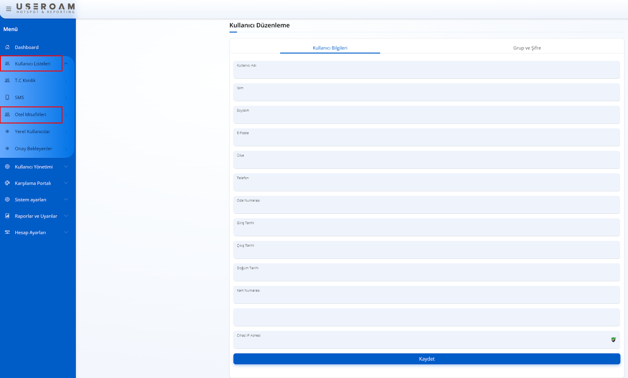
Task: Open the Otel Misafirleri list
Action: pyautogui.click(x=31, y=115)
